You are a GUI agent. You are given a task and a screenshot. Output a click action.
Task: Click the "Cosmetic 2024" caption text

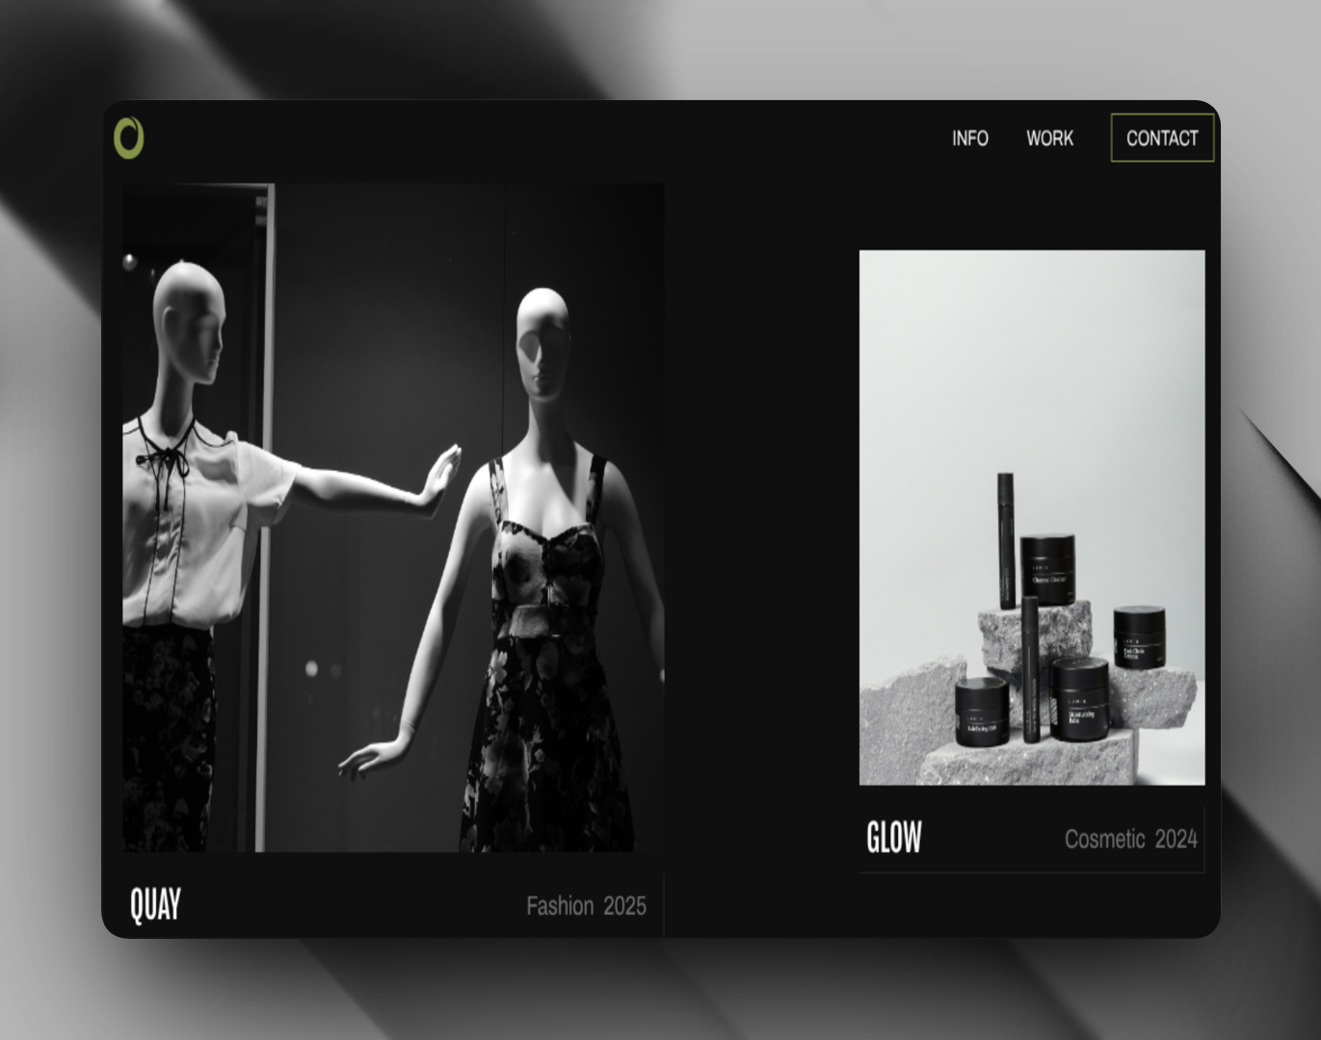click(x=1131, y=839)
